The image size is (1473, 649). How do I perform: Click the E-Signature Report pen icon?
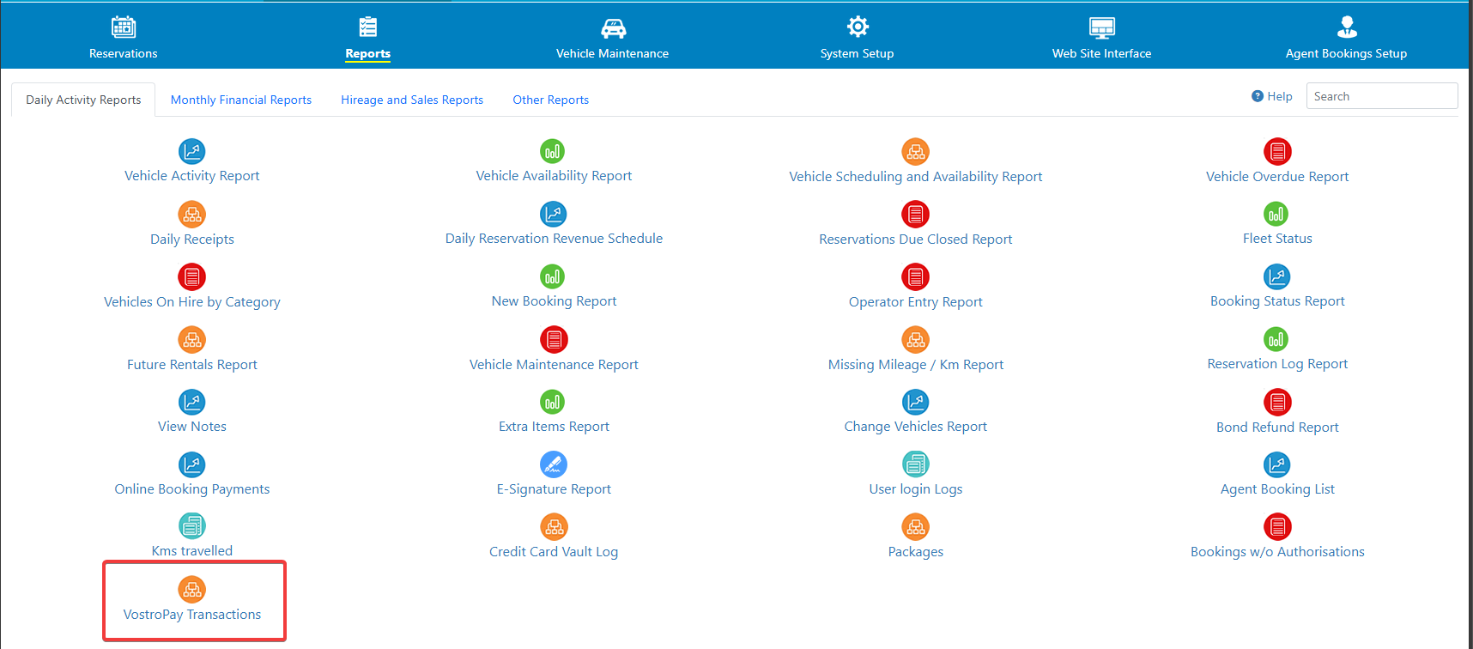tap(554, 464)
